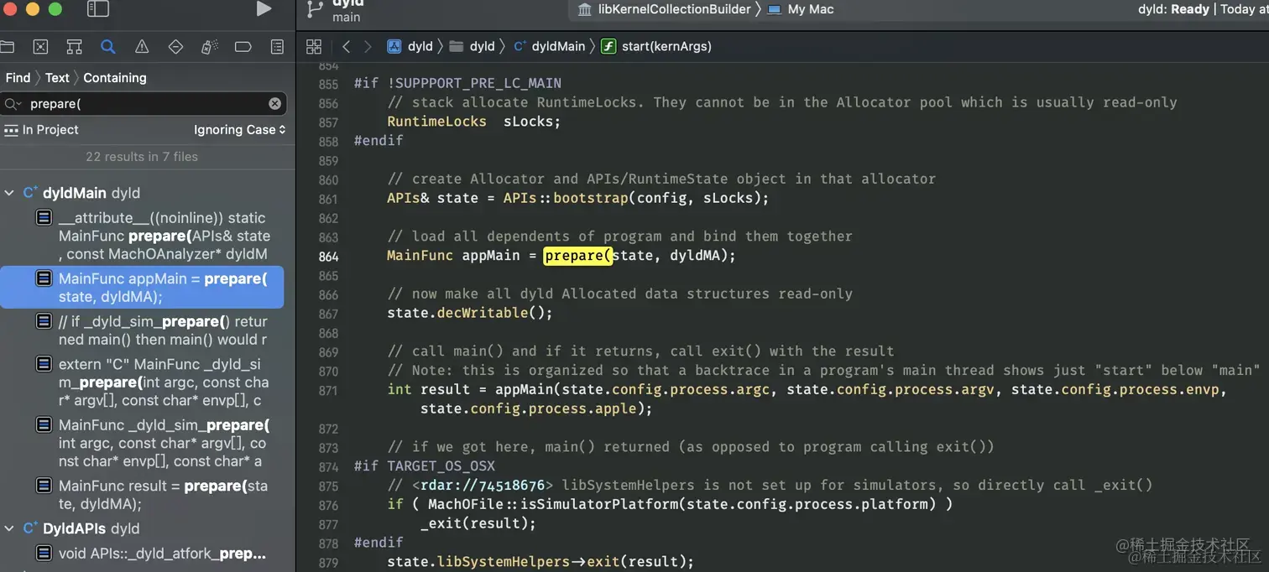Screen dimensions: 1269x572
Task: Select the Find navigator magnifier icon
Action: tap(107, 47)
